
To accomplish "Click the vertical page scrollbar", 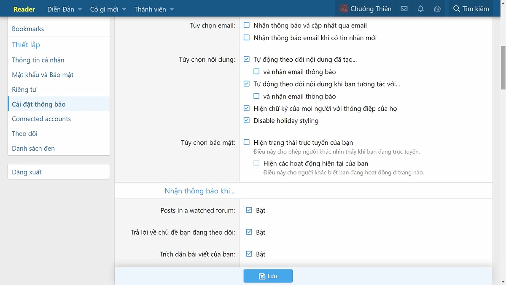I will (x=503, y=68).
